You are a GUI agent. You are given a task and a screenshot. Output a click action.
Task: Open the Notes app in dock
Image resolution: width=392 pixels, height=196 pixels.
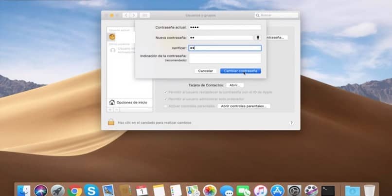click(x=159, y=191)
